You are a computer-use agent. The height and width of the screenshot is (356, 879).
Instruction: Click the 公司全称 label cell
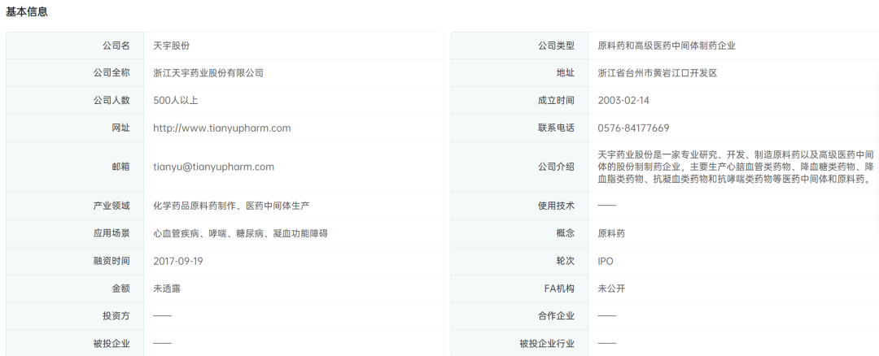click(75, 73)
